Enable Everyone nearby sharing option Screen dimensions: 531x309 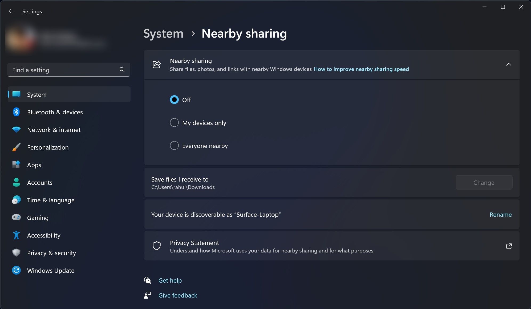coord(174,145)
